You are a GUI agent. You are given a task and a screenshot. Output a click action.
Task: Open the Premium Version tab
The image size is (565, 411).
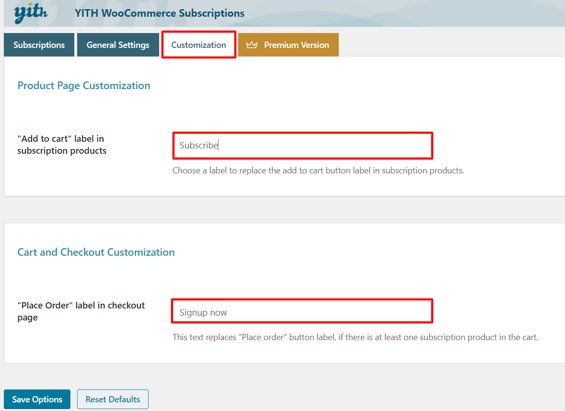pos(288,45)
